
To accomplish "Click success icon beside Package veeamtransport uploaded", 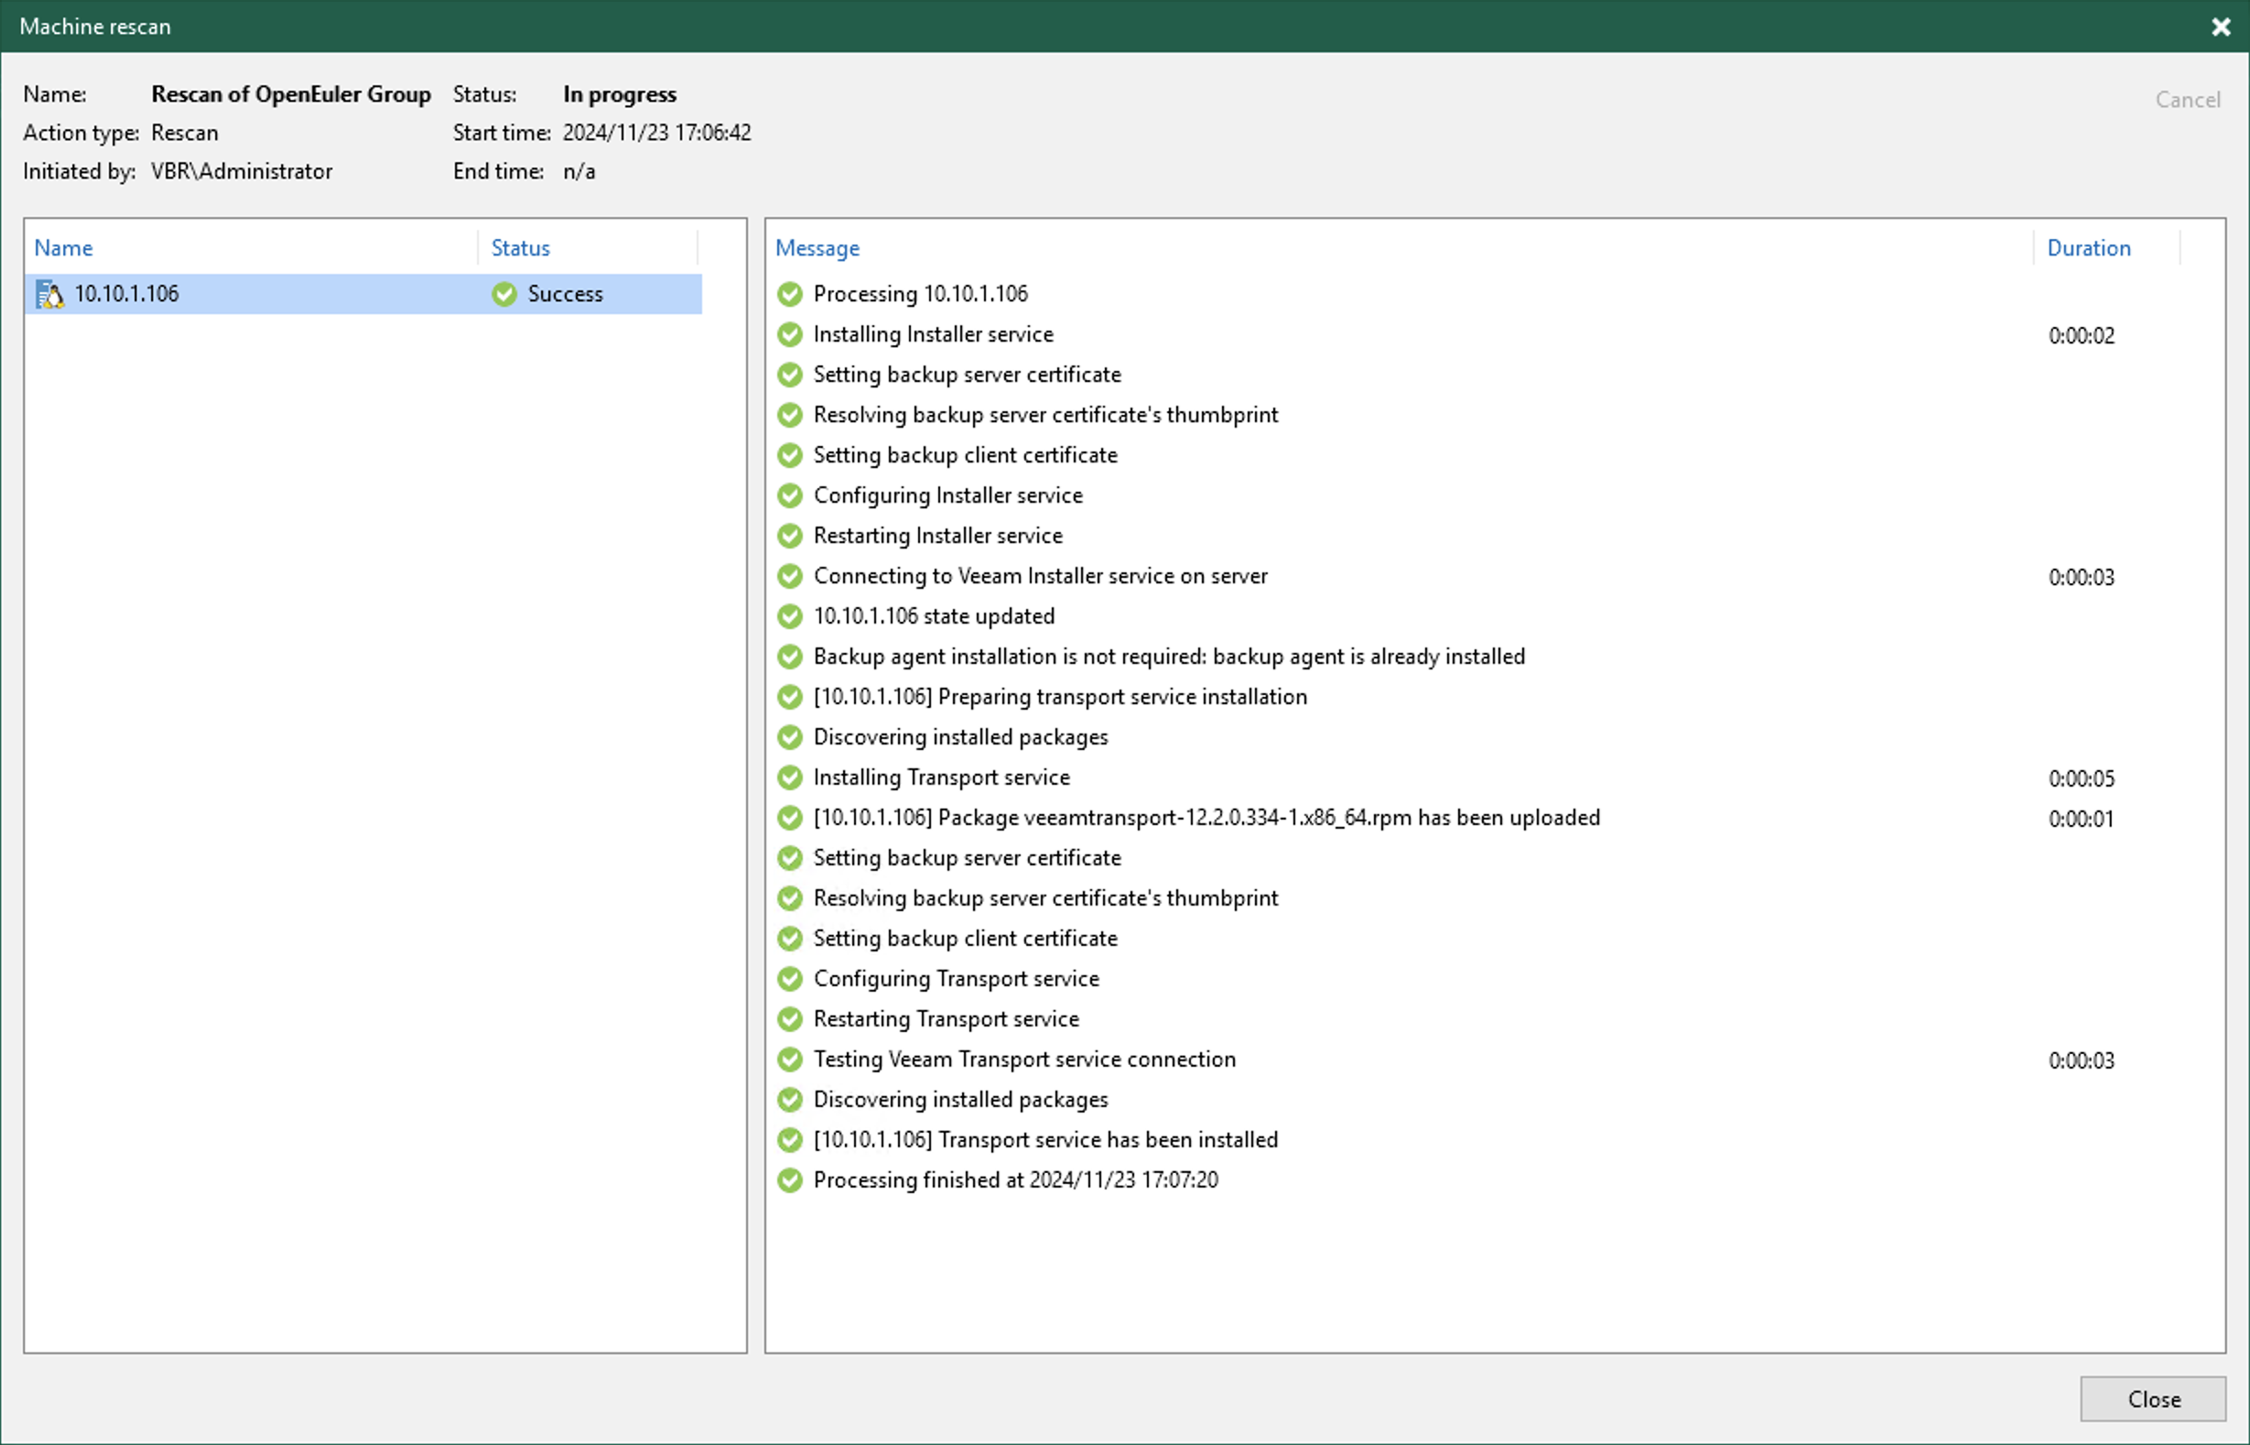I will point(790,819).
